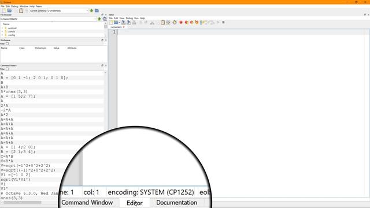Click the debug Step icon
This screenshot has width=370, height=208.
click(x=202, y=23)
